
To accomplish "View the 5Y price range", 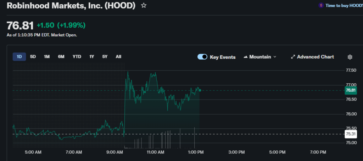I will [105, 56].
